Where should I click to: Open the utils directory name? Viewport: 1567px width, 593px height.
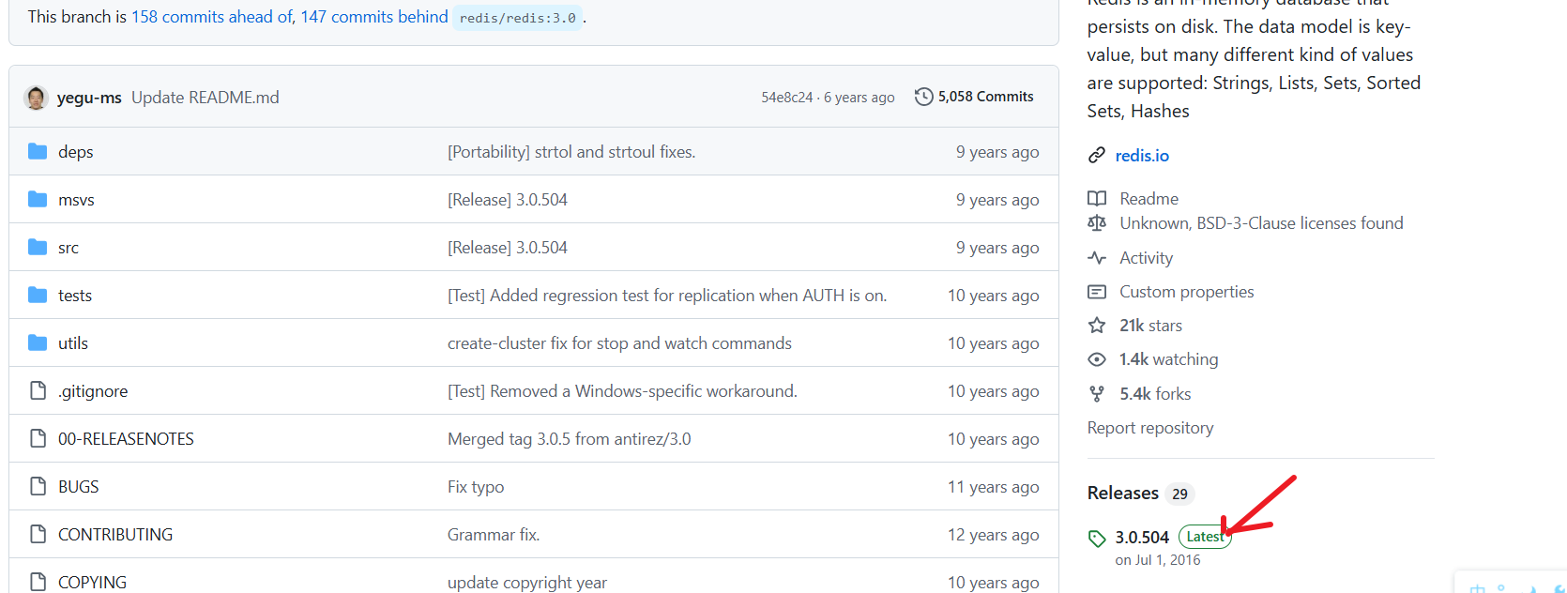pos(73,343)
